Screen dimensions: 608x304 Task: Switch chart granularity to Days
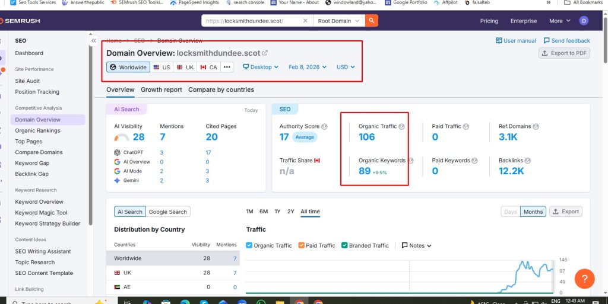510,212
